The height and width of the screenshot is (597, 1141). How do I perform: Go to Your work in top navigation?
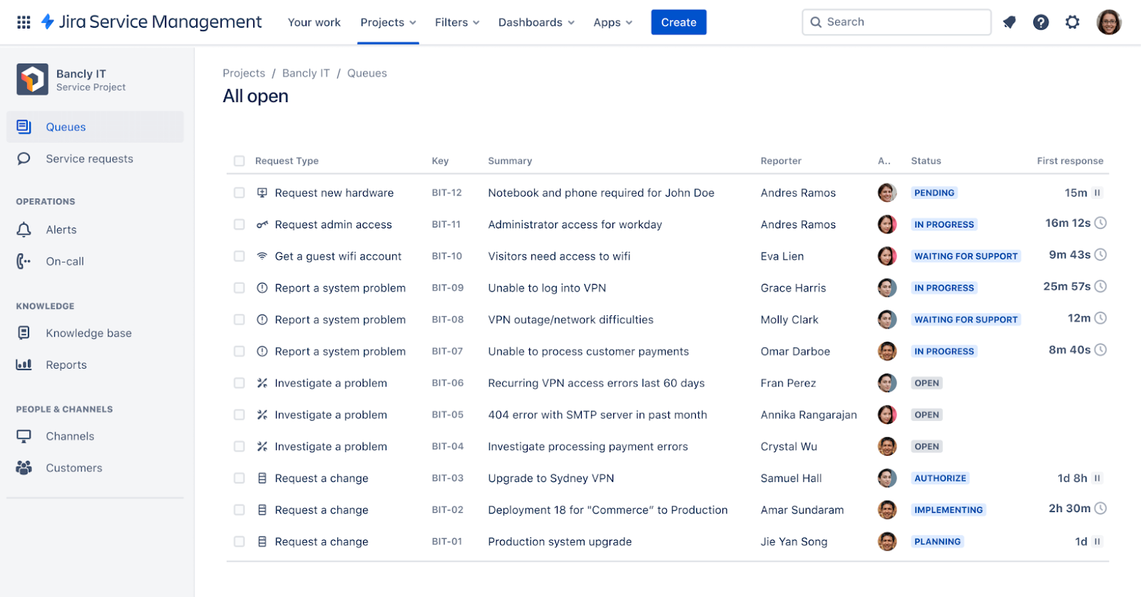(314, 22)
